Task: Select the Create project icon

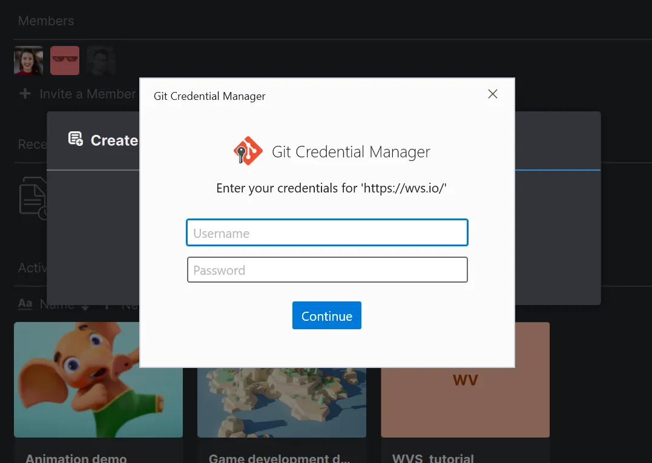Action: (x=75, y=139)
